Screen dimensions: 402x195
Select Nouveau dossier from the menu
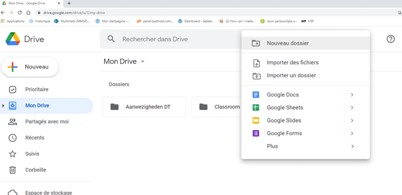click(305, 43)
